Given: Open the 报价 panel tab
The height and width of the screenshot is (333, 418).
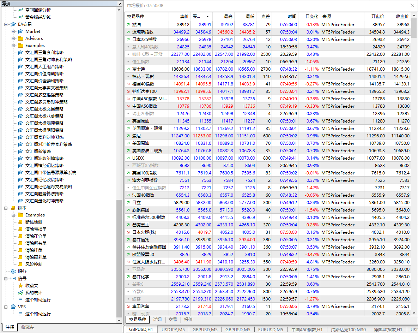Looking at the screenshot, I should [x=188, y=320].
